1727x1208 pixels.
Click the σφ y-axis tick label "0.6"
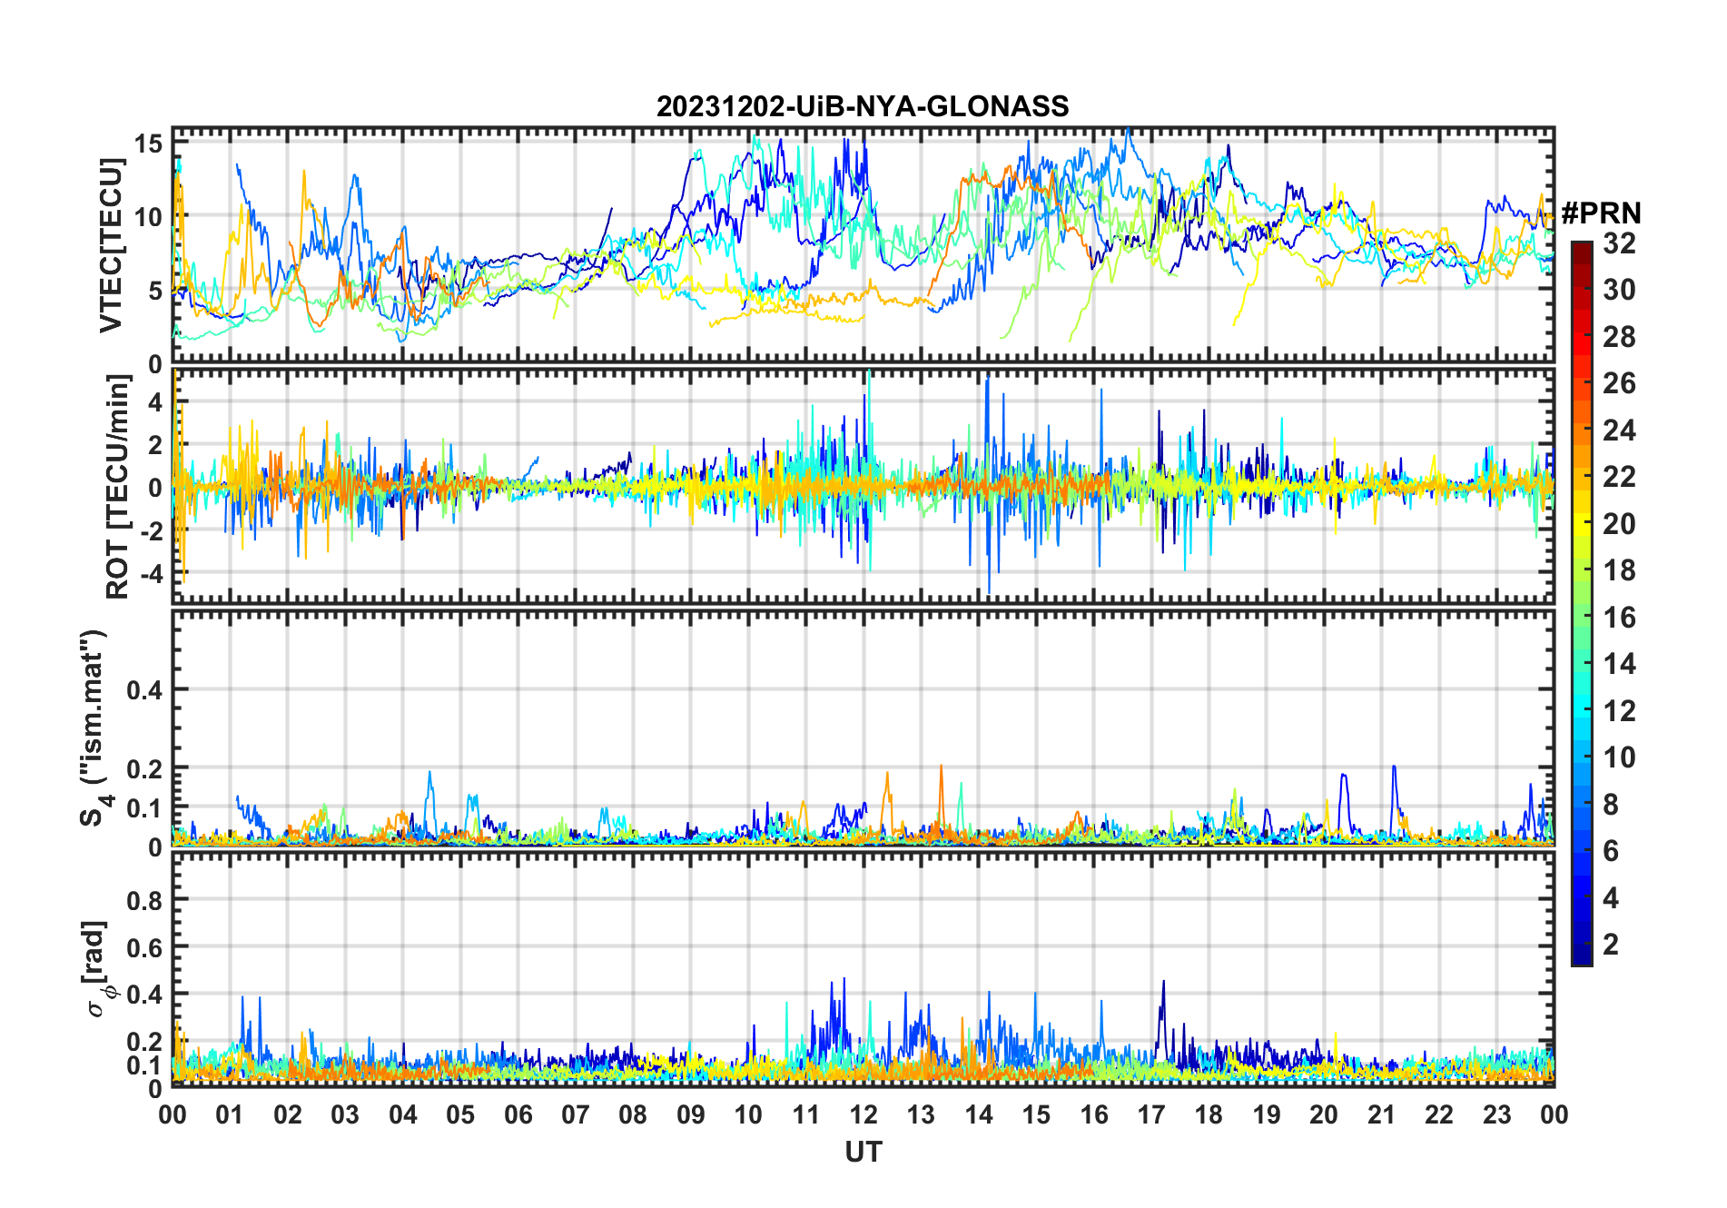(x=146, y=947)
